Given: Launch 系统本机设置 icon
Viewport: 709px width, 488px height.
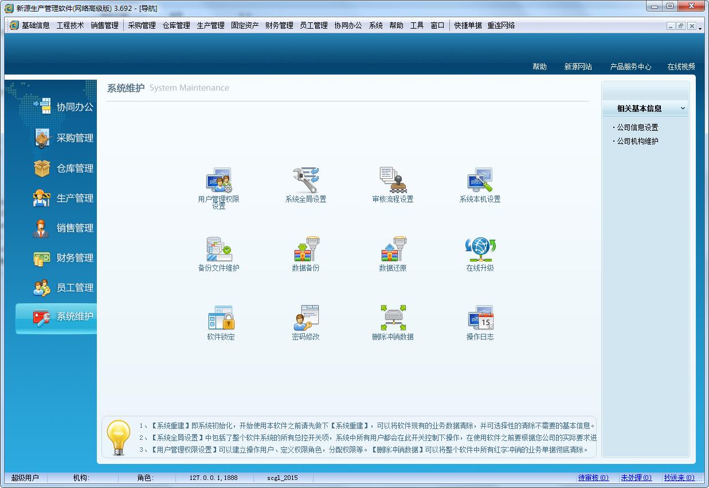Looking at the screenshot, I should pyautogui.click(x=480, y=181).
